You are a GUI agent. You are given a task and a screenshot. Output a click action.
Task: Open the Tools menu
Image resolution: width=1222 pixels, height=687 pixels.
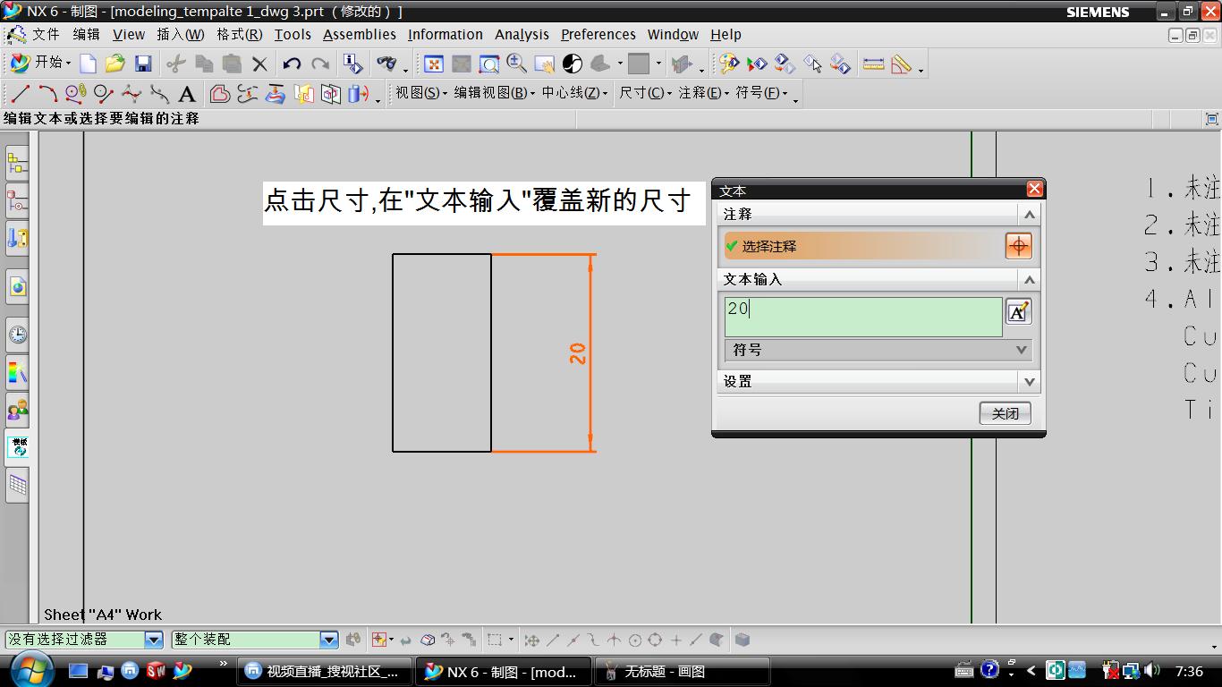(293, 34)
